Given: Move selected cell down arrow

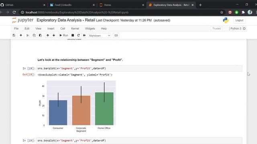Looking at the screenshot, I should [x=54, y=36].
